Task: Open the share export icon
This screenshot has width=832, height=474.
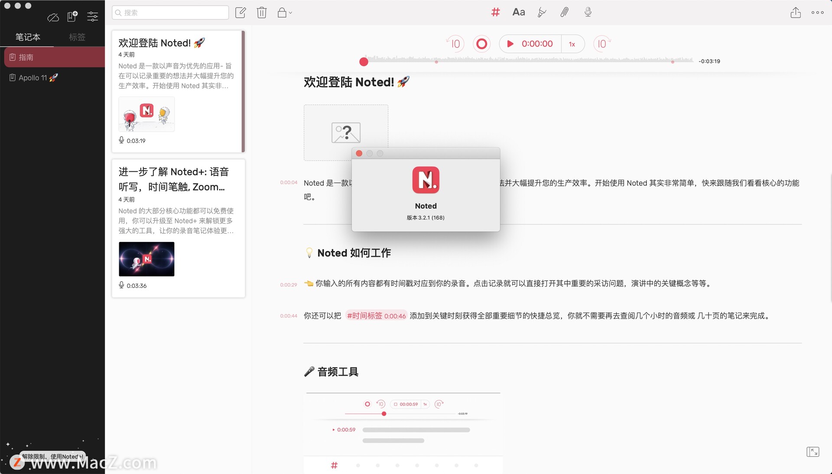Action: tap(796, 13)
